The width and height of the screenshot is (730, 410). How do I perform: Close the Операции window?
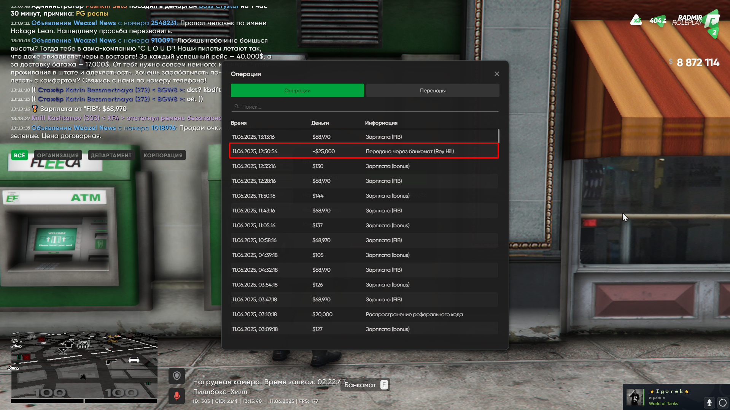497,74
